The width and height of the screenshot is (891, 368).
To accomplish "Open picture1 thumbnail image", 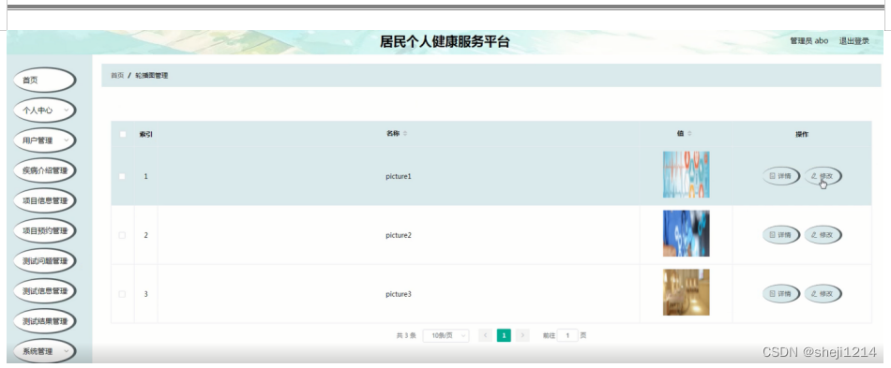I will pyautogui.click(x=686, y=175).
